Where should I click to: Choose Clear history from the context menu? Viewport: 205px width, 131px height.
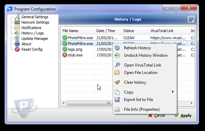coord(145,82)
